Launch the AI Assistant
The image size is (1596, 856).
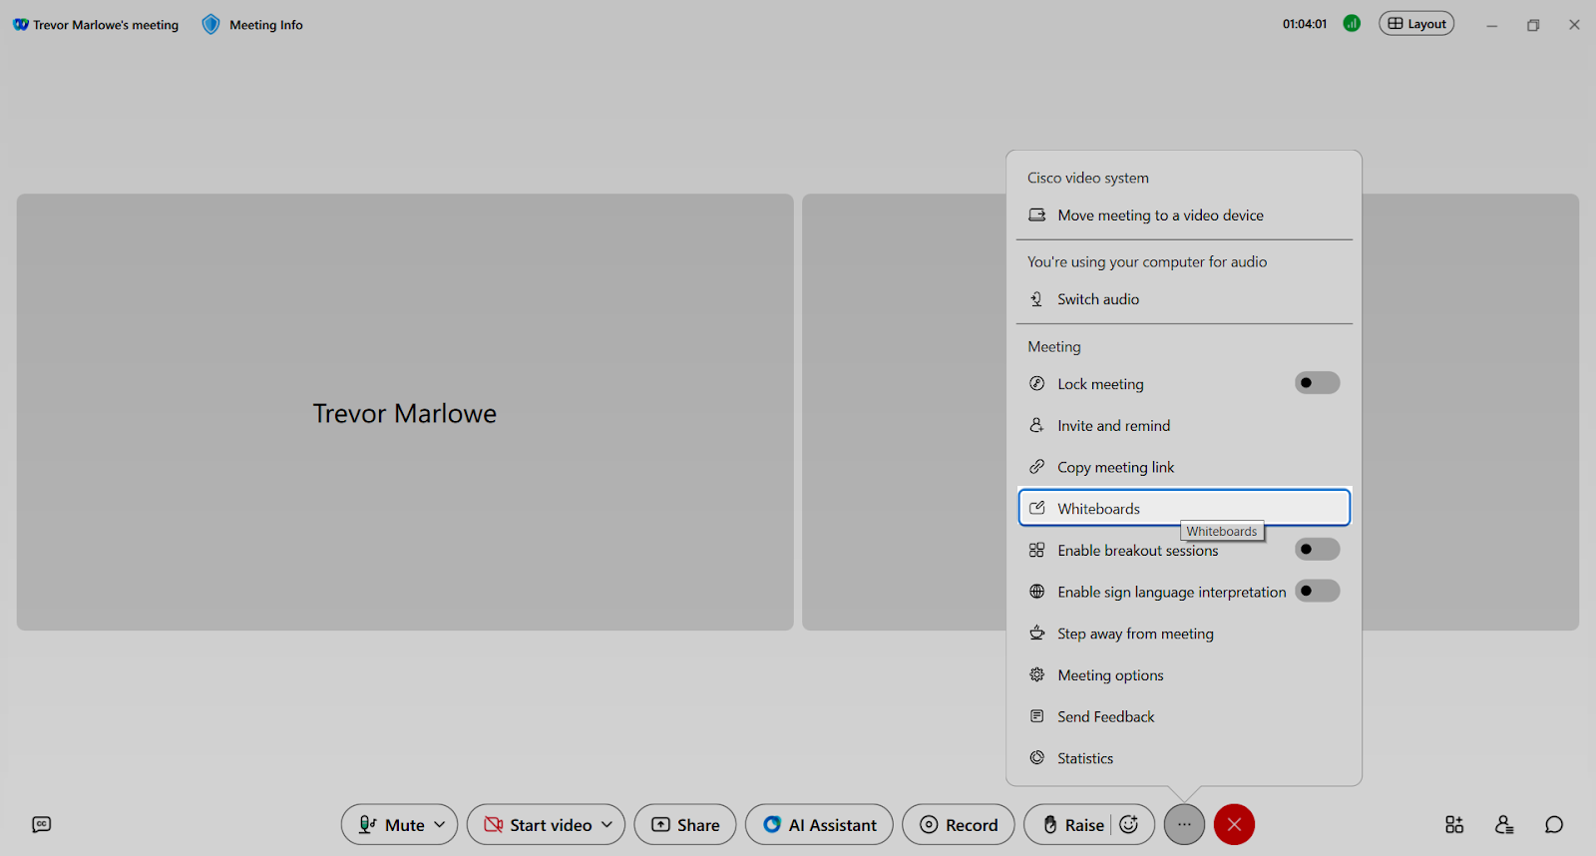[x=819, y=825]
